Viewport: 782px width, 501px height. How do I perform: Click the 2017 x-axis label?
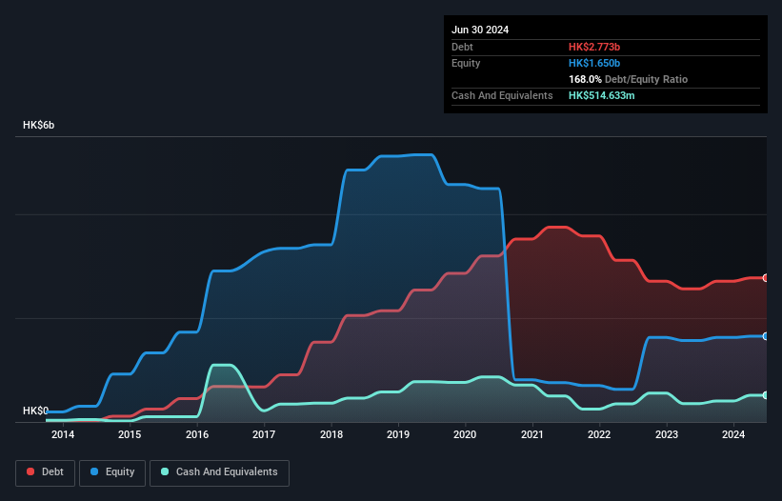click(264, 434)
